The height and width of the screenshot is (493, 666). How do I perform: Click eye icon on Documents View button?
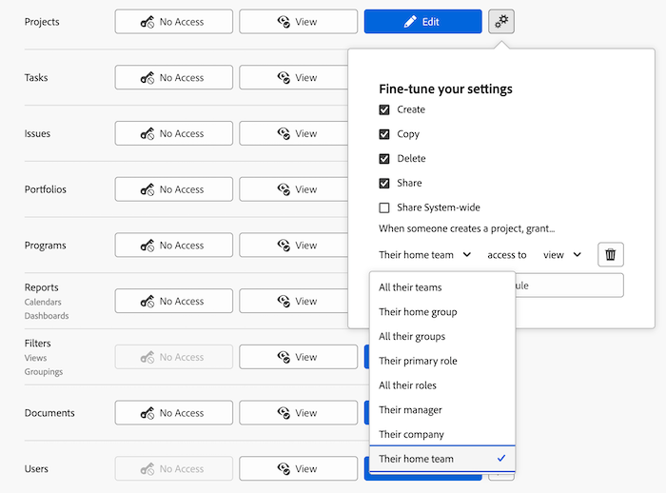point(284,413)
